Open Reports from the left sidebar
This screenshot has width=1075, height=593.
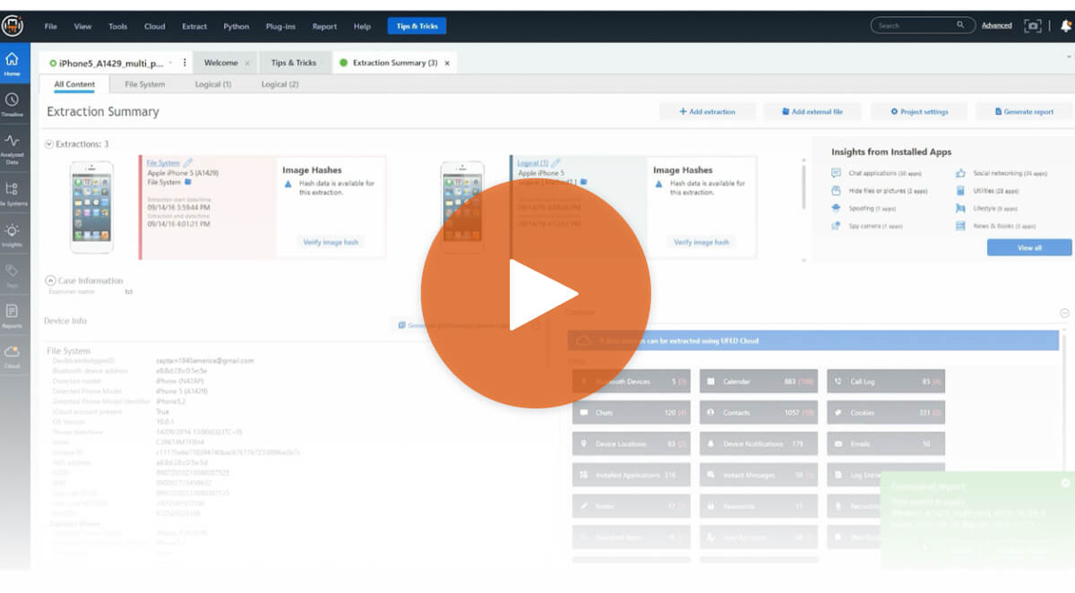coord(13,315)
